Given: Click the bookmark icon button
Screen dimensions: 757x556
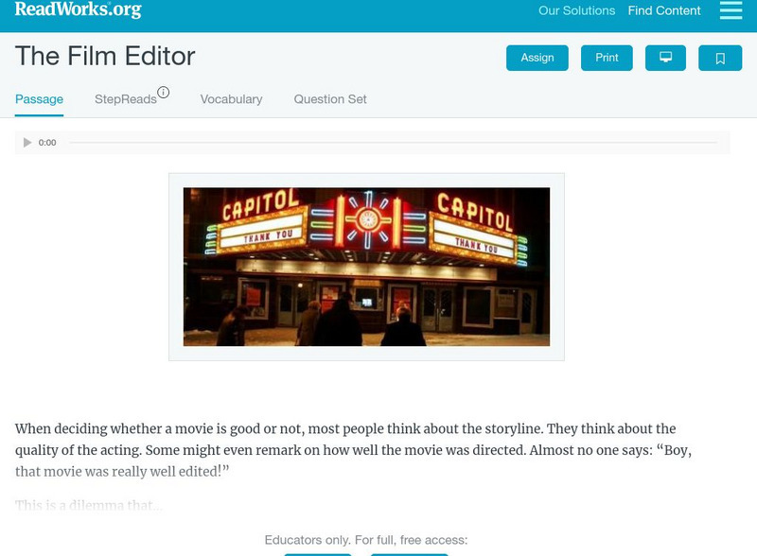Looking at the screenshot, I should point(720,58).
